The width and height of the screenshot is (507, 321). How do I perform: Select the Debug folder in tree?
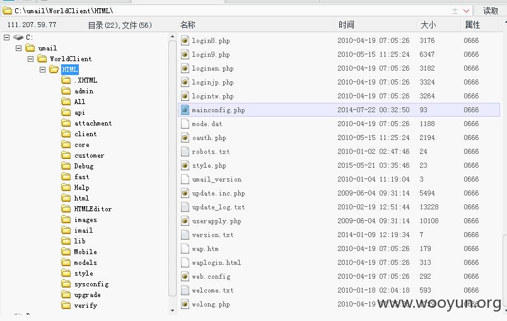pyautogui.click(x=84, y=166)
